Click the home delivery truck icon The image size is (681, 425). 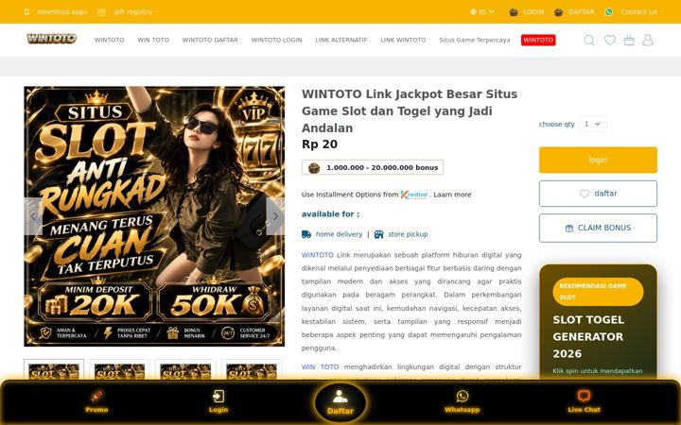[x=306, y=234]
